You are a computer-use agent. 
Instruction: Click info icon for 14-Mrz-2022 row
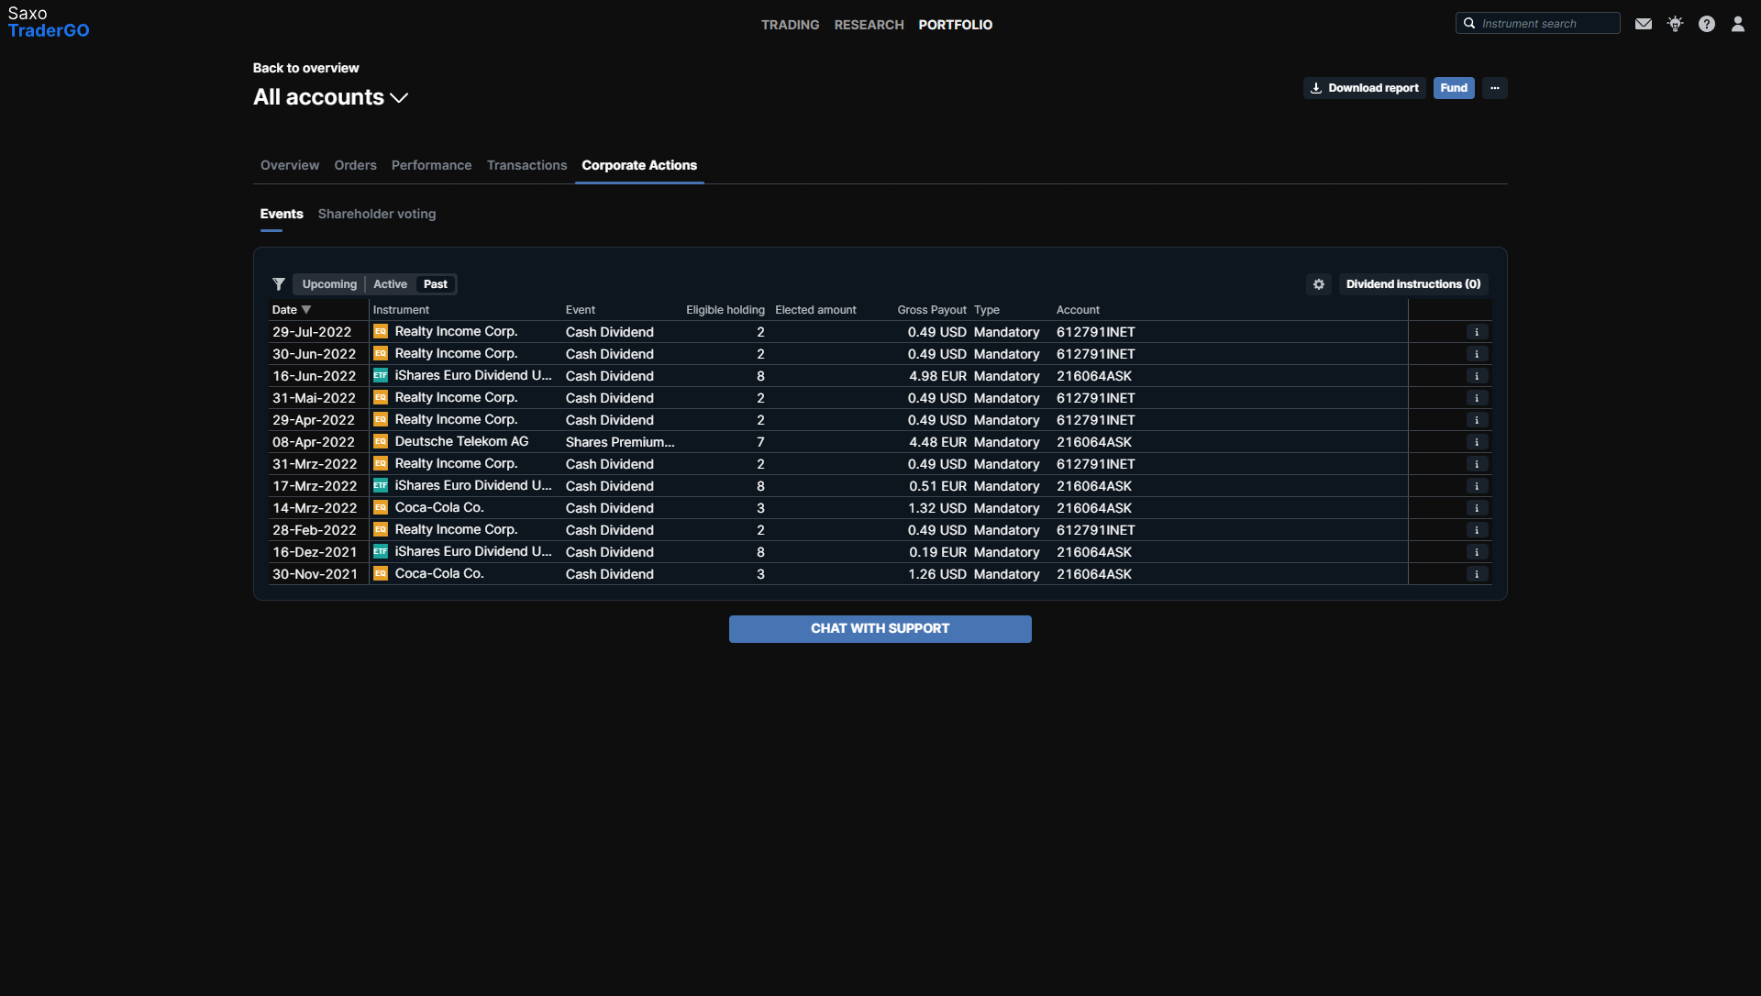coord(1477,508)
